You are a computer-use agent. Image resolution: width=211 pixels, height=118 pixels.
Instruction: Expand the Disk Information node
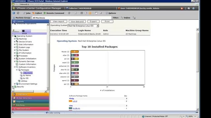pyautogui.click(x=15, y=45)
